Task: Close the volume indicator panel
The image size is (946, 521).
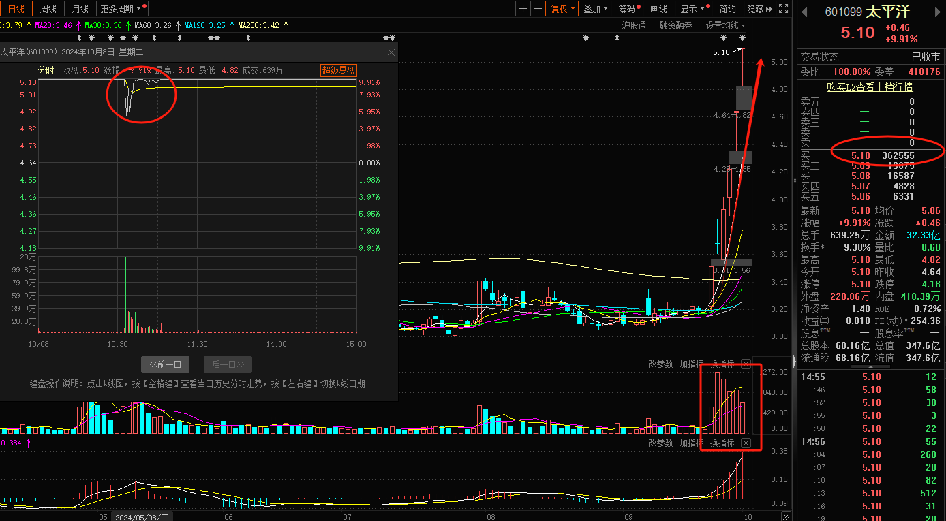Action: (746, 364)
